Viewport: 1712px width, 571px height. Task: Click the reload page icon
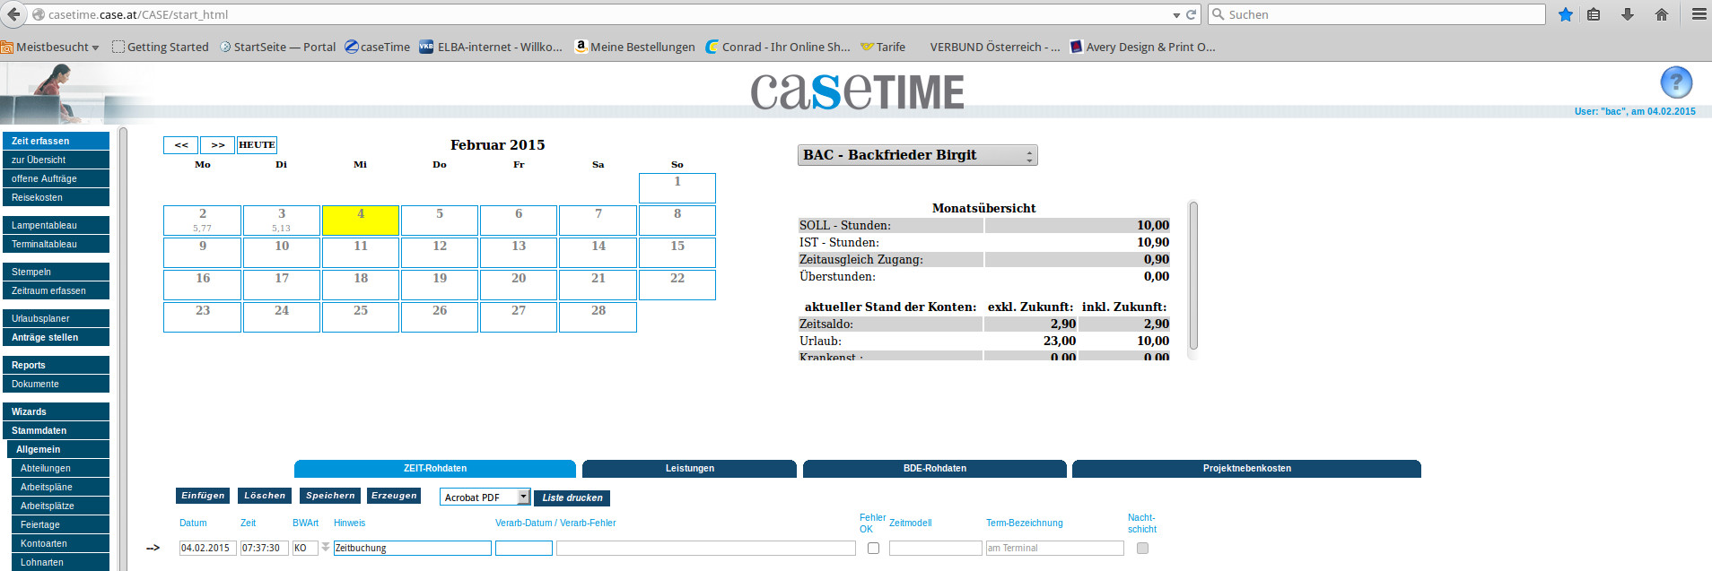click(1191, 14)
